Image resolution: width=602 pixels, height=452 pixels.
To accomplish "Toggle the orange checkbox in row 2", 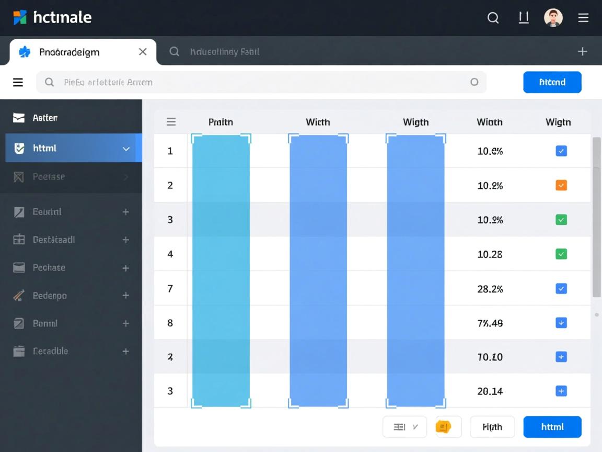I will click(561, 185).
